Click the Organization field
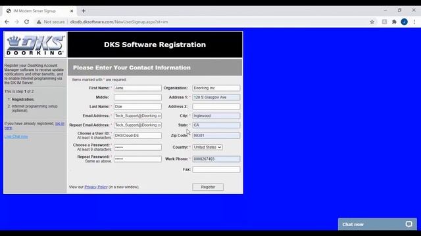Screen dimensions: 421x236 tap(216, 88)
